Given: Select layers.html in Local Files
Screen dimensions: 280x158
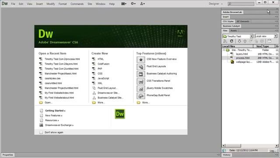Looking at the screenshot, I should (242, 54).
